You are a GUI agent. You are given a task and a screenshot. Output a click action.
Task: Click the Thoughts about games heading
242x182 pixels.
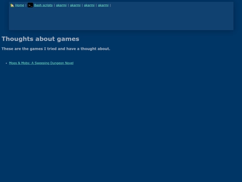click(x=40, y=39)
